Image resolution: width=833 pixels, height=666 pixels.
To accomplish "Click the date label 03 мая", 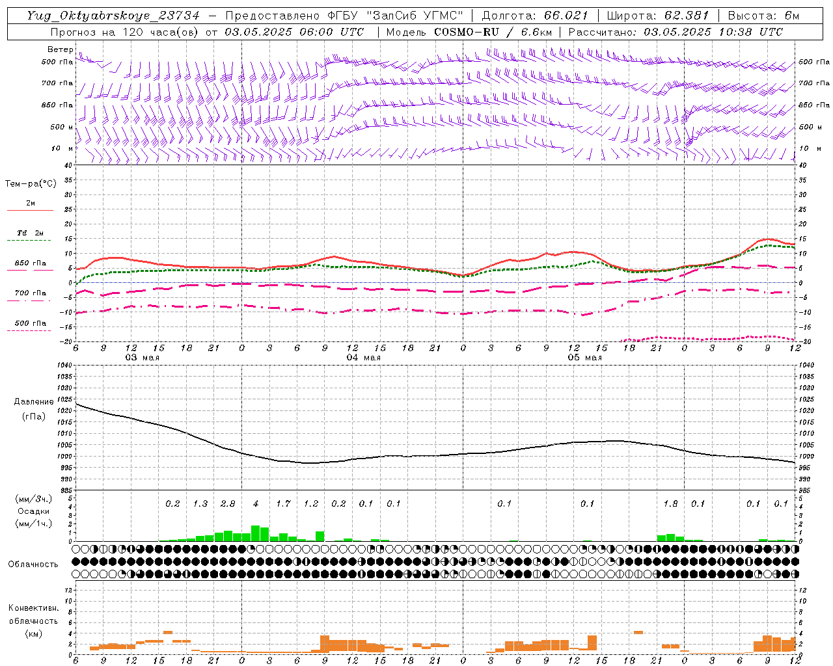I will pyautogui.click(x=143, y=358).
